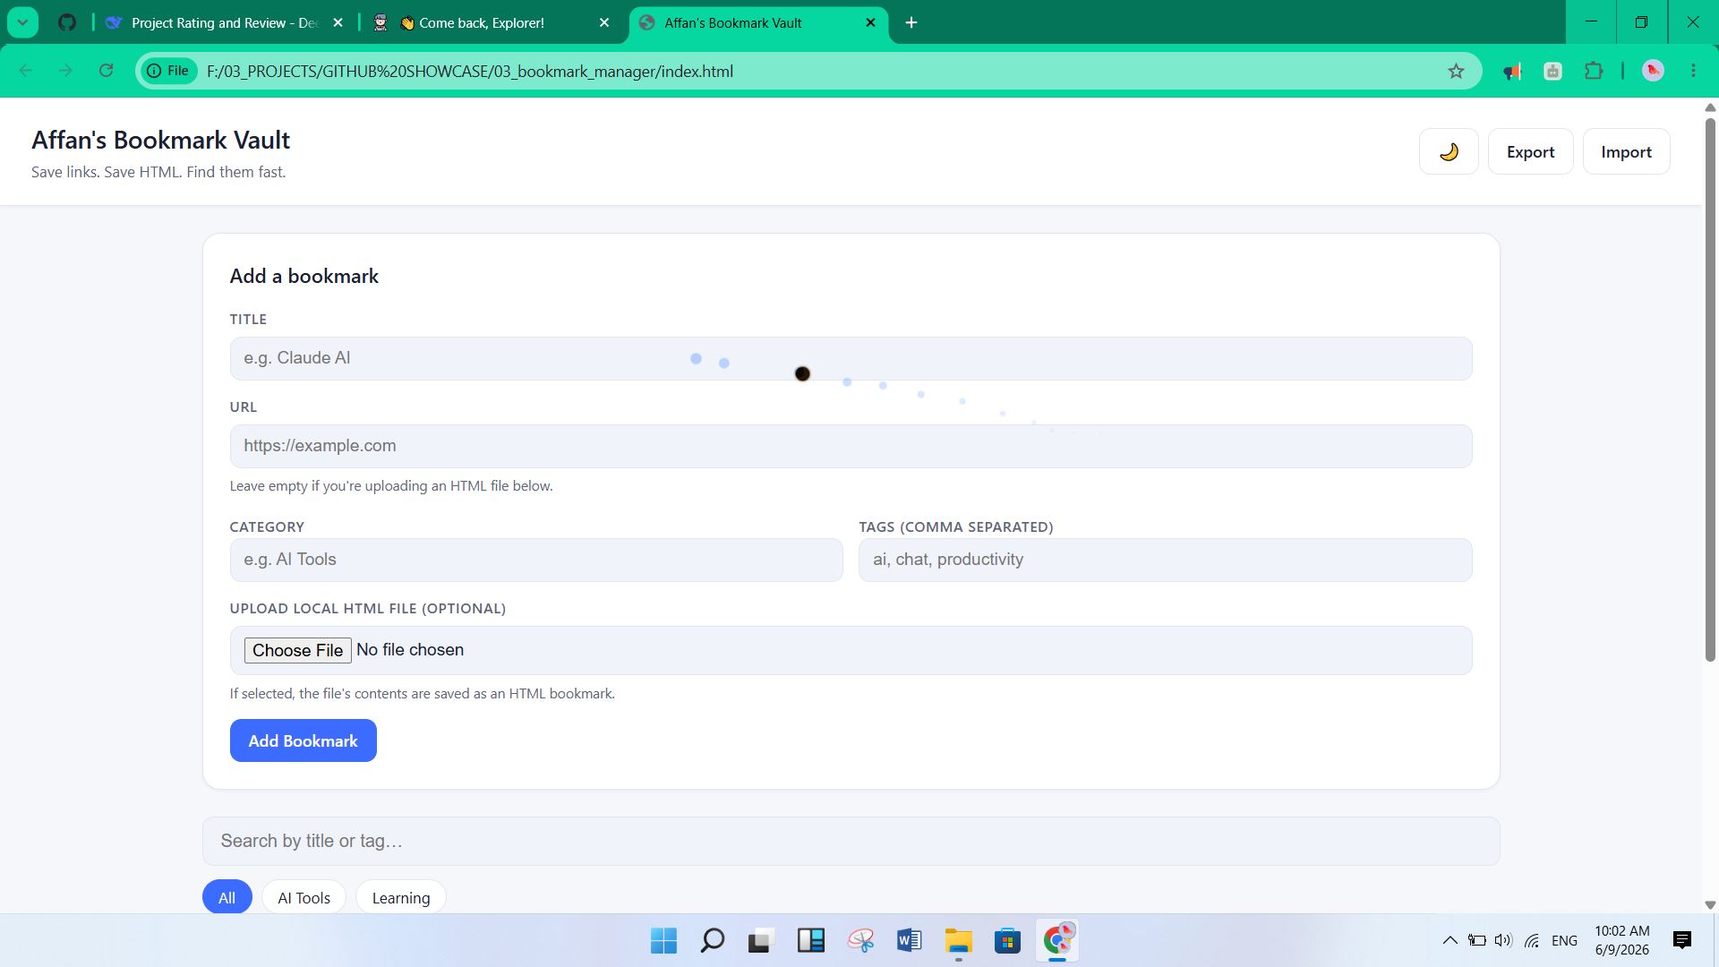Click into the Tags input field
The height and width of the screenshot is (967, 1719).
pyautogui.click(x=1165, y=560)
